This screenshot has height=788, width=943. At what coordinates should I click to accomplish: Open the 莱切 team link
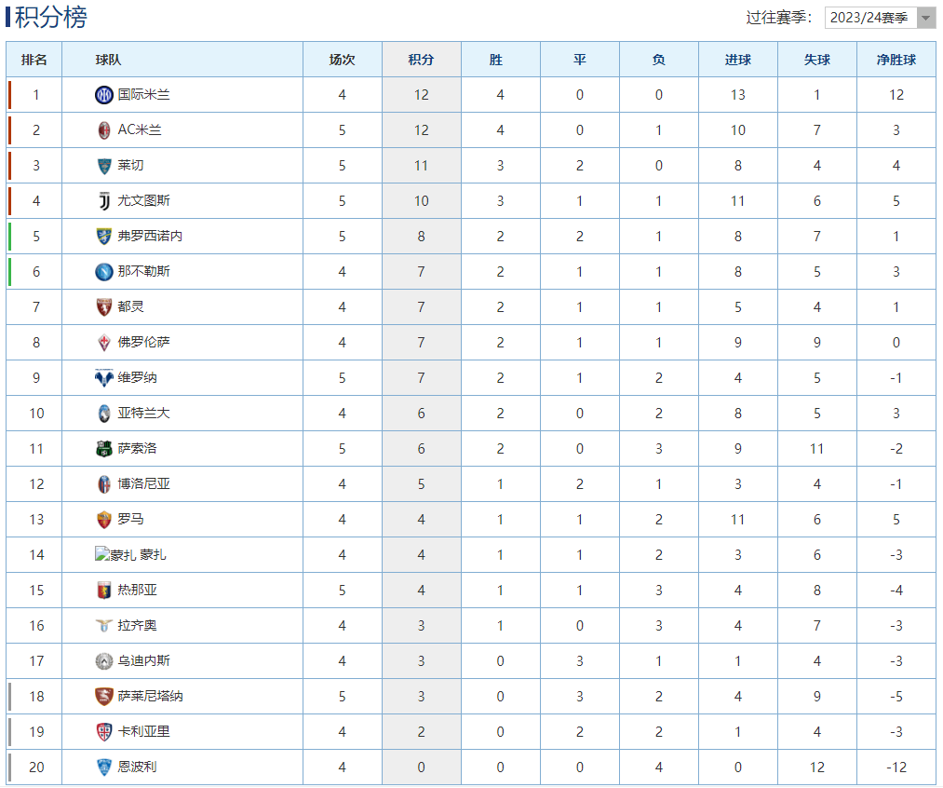[x=131, y=166]
